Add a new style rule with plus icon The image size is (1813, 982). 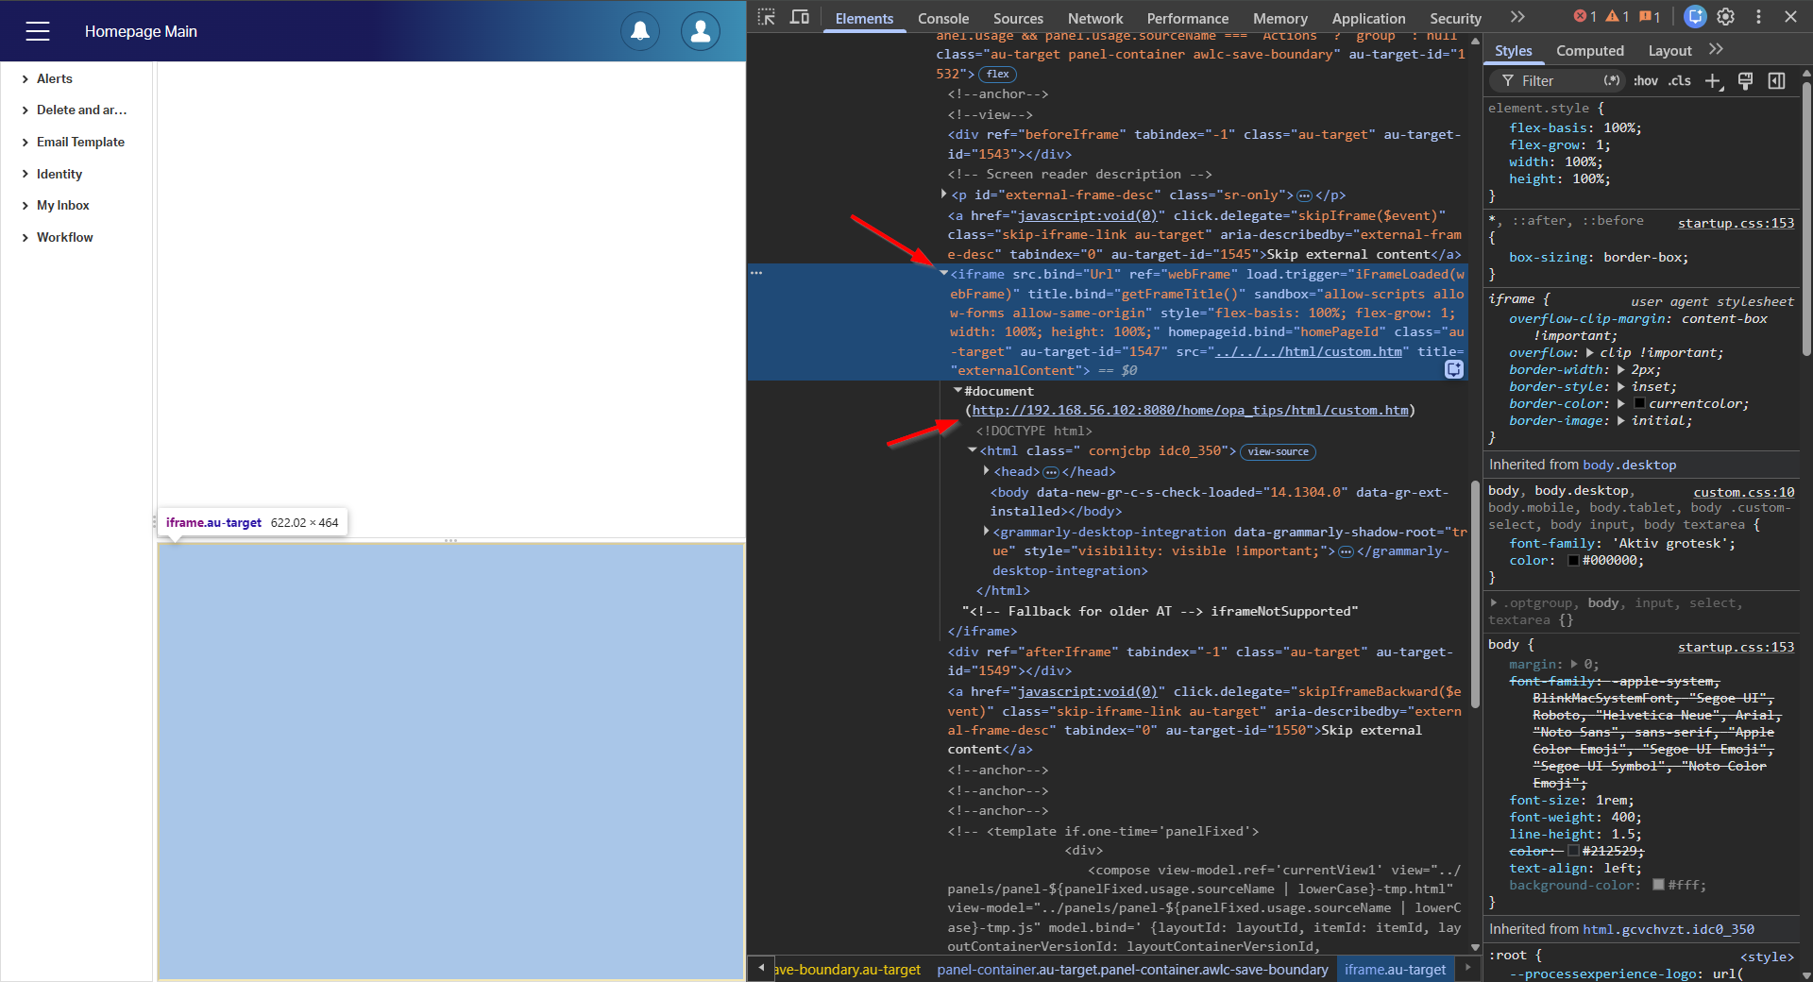[1714, 81]
